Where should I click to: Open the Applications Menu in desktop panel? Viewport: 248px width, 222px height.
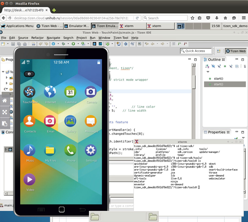pos(17,26)
